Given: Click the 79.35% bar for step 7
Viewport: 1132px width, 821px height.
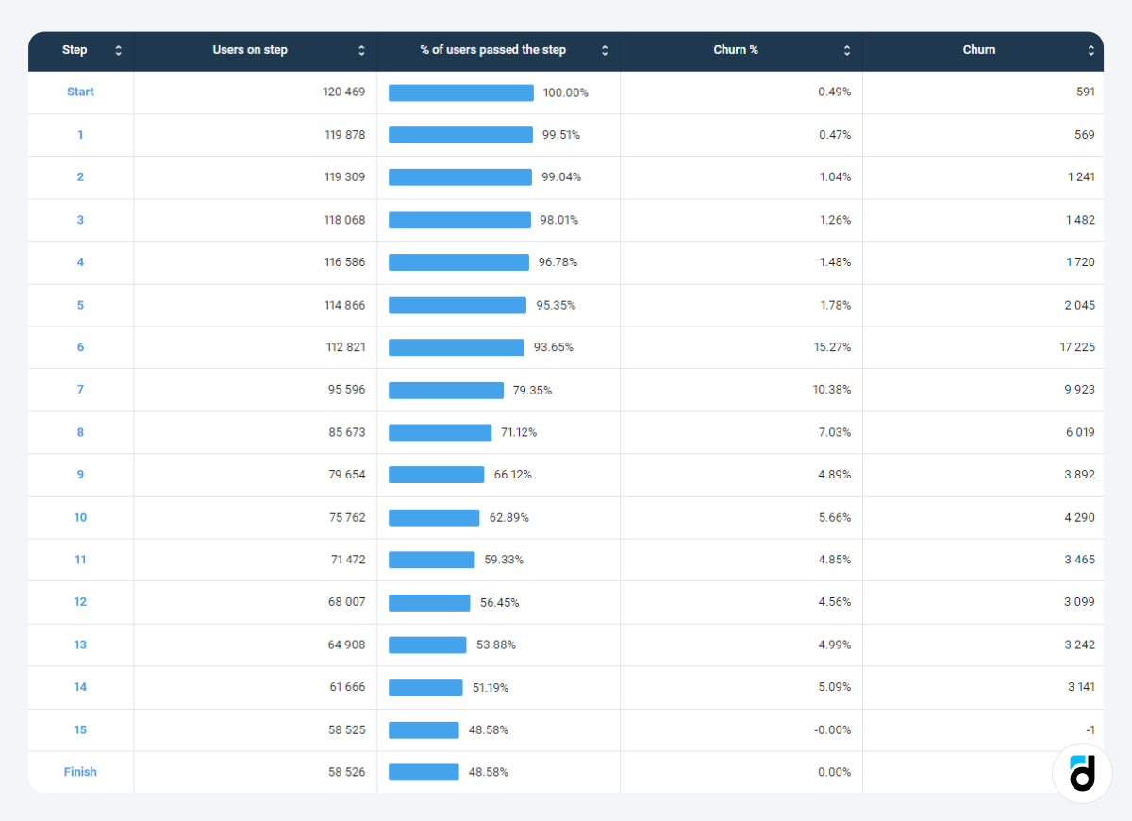Looking at the screenshot, I should 446,390.
